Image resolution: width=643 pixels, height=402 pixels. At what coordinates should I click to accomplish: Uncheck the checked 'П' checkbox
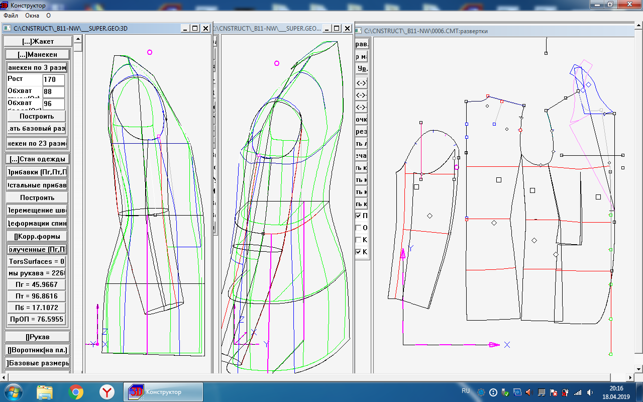point(359,216)
